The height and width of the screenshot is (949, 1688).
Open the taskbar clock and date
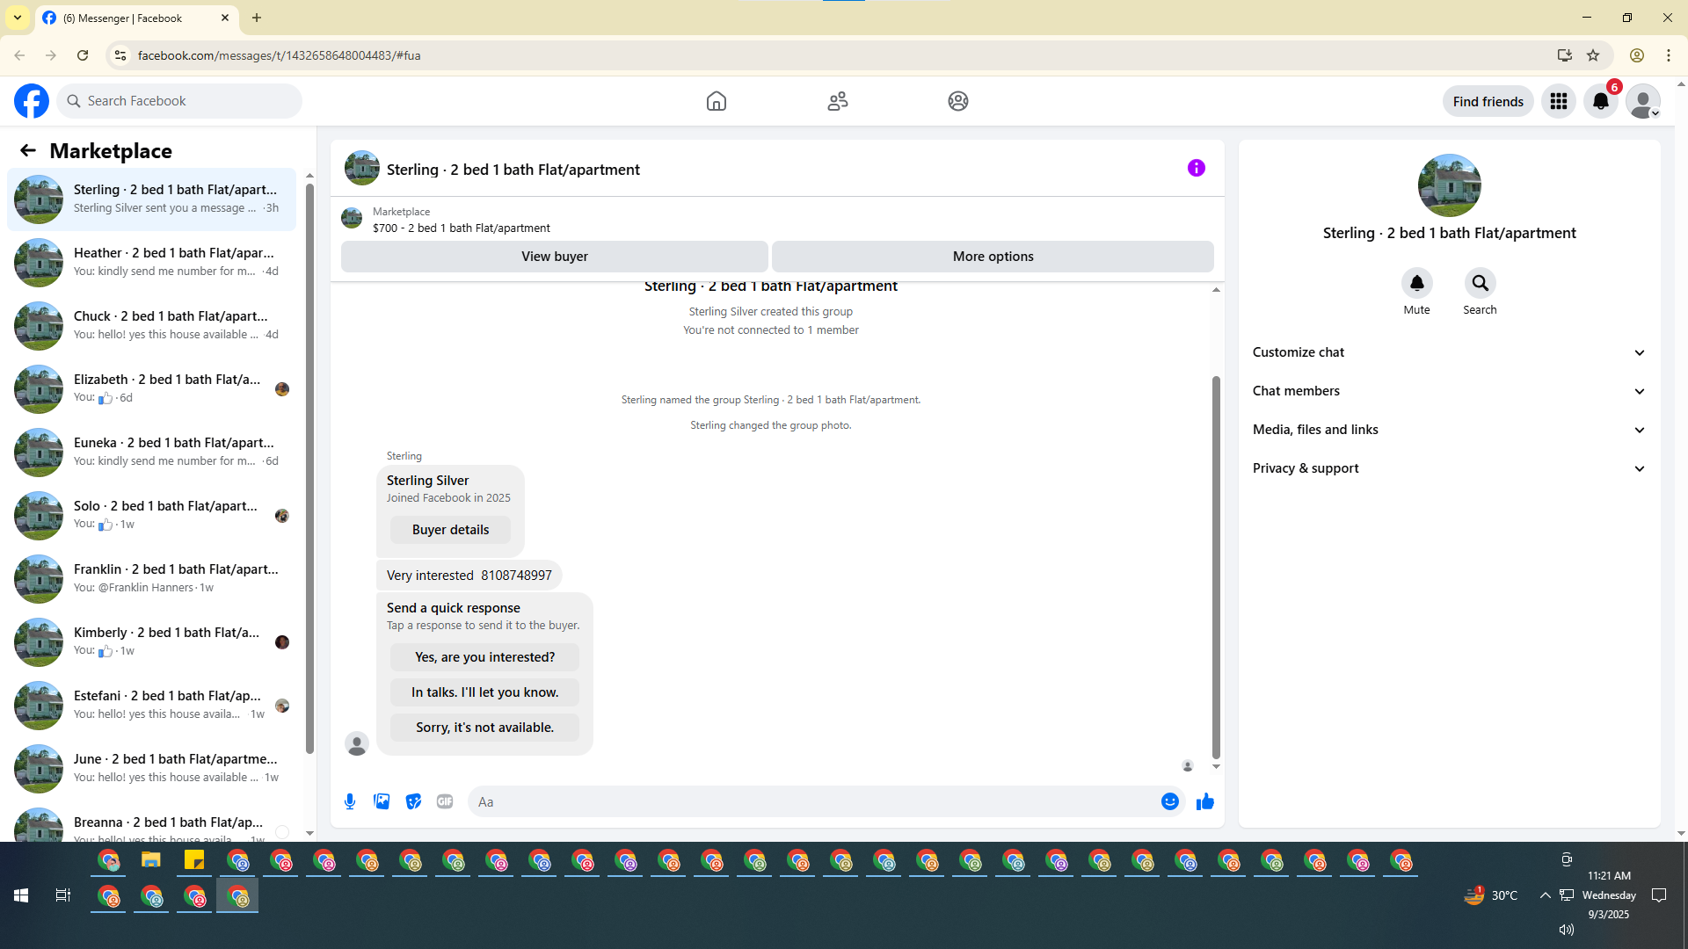1609,895
